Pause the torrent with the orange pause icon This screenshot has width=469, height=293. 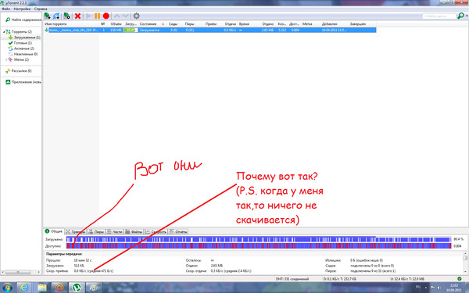coord(97,16)
